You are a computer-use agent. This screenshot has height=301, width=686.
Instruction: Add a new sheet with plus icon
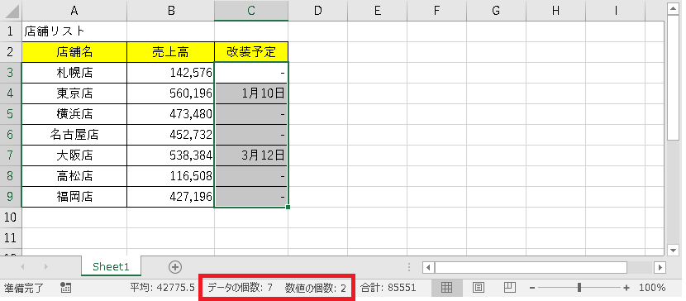pos(175,267)
